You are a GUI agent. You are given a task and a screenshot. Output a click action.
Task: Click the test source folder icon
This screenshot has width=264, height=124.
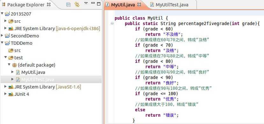[x=11, y=58]
